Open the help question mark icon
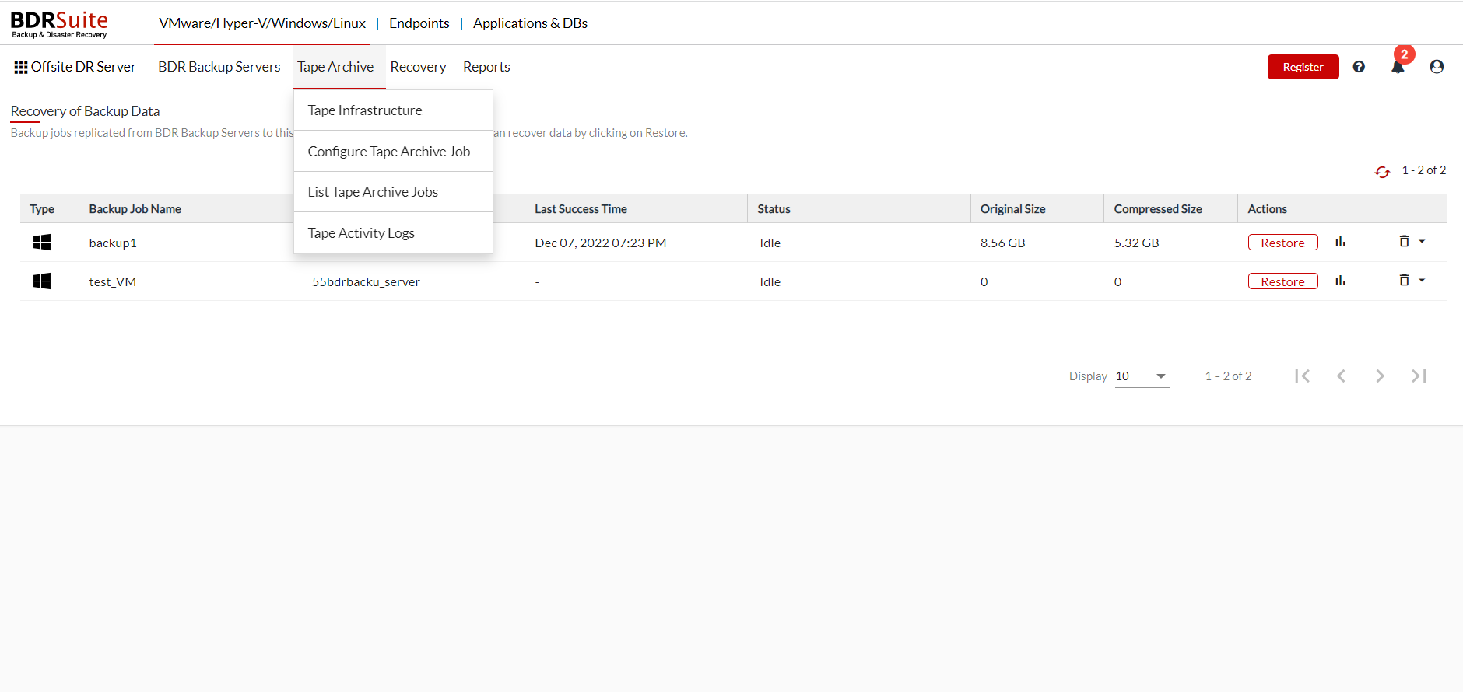The image size is (1463, 692). 1359,67
